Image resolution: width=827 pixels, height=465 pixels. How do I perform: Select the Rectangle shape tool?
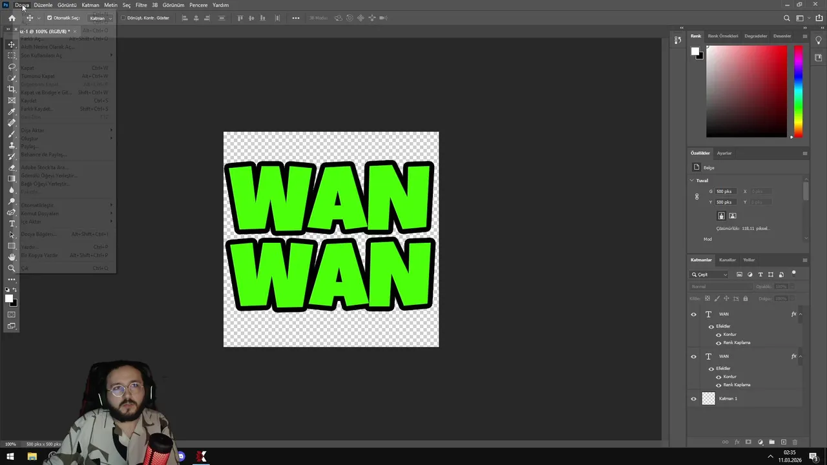coord(12,246)
